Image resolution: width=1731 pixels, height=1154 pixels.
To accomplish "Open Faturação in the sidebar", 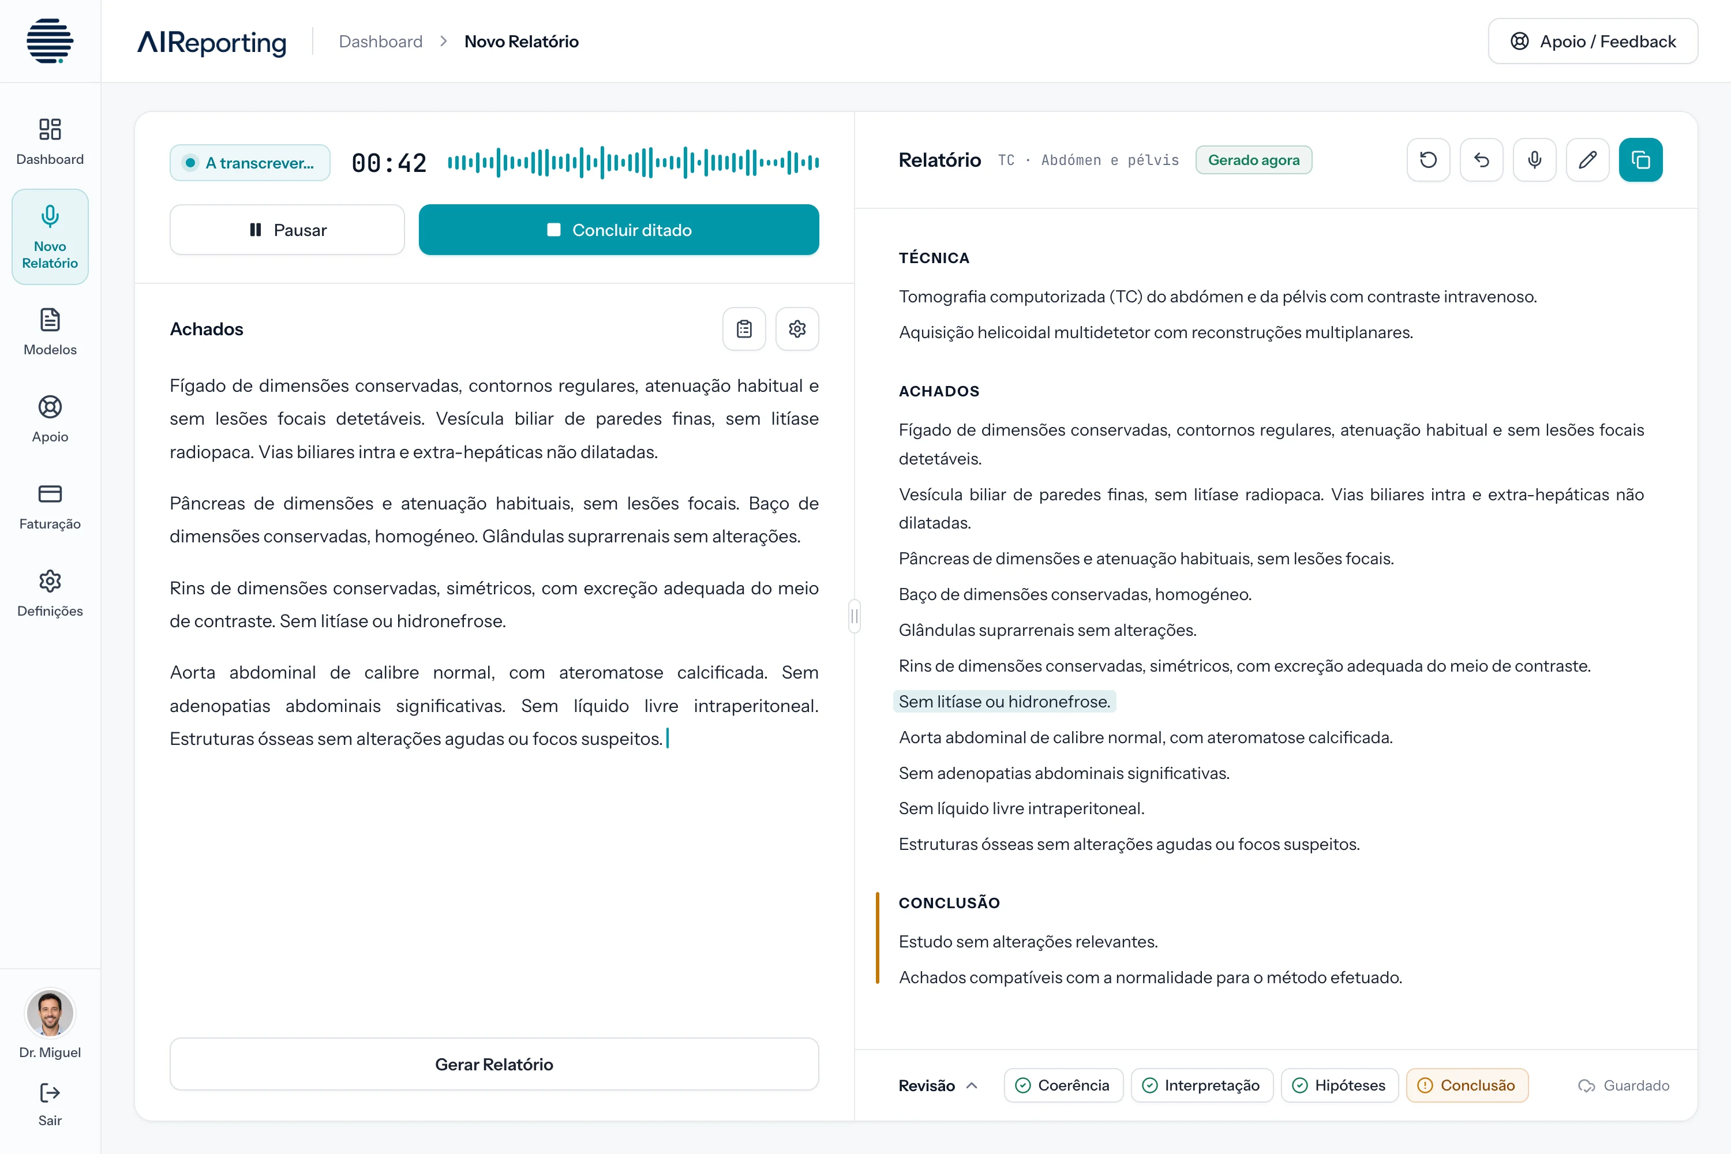I will [x=50, y=507].
